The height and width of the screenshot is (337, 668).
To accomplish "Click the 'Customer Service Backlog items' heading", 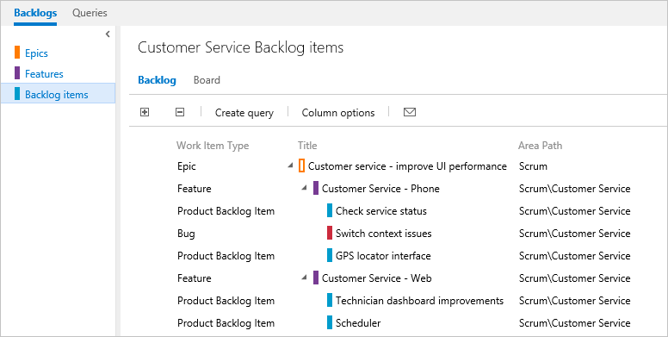I will click(x=241, y=47).
